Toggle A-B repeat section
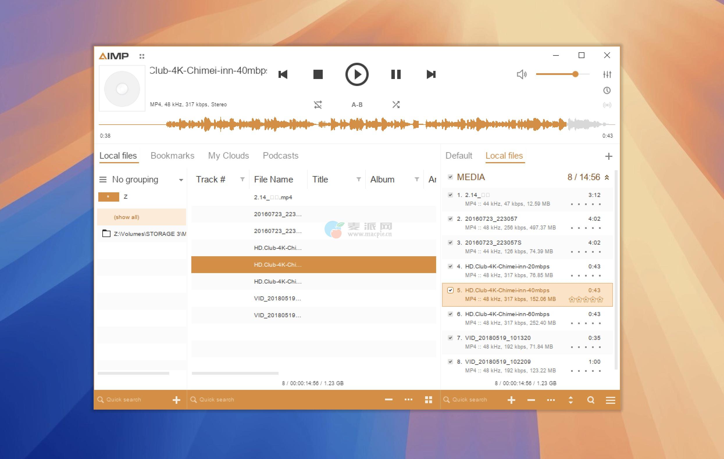The width and height of the screenshot is (724, 459). [x=357, y=105]
